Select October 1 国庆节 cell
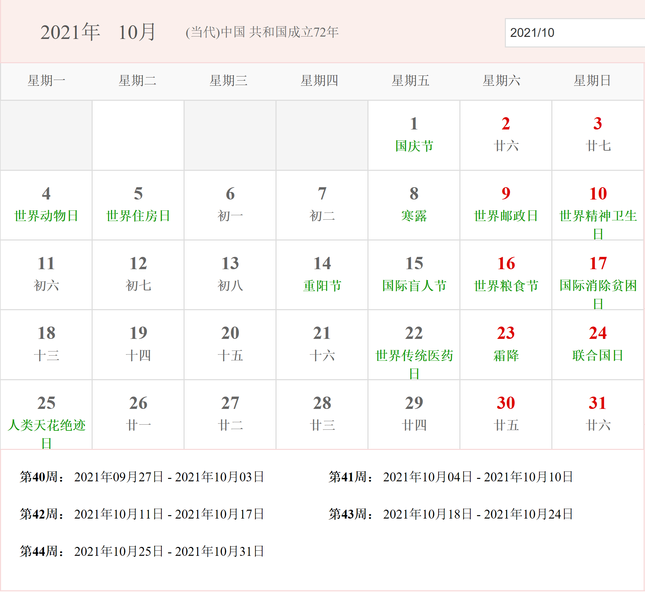 pyautogui.click(x=414, y=136)
